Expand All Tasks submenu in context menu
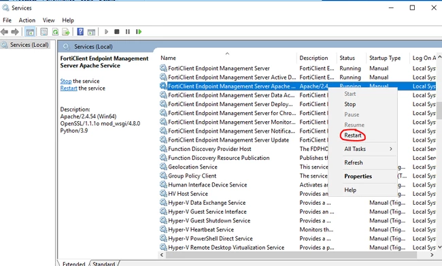Image resolution: width=442 pixels, height=266 pixels. (x=363, y=149)
